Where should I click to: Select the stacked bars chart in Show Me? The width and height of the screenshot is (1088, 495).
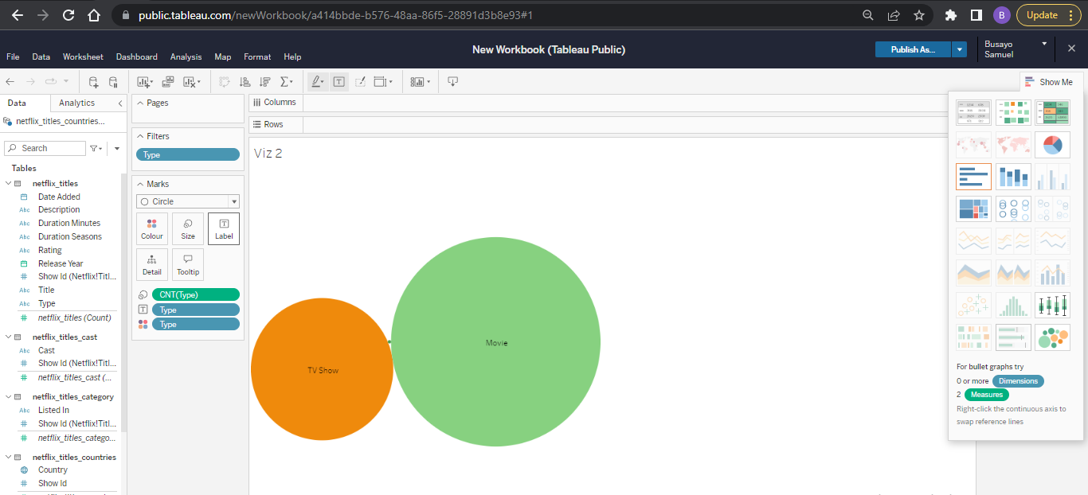pyautogui.click(x=1013, y=177)
